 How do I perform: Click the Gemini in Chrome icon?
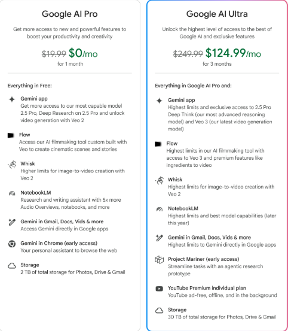coord(12,244)
